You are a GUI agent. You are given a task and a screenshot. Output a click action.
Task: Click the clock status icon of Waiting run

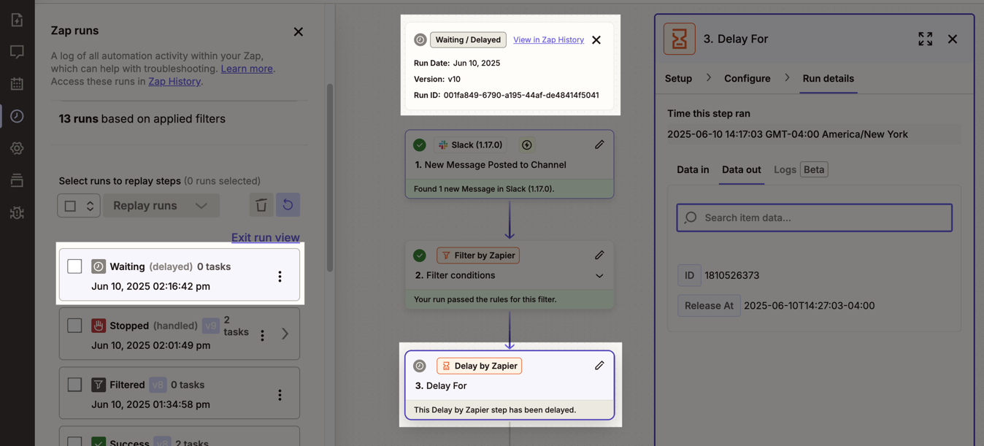(99, 266)
